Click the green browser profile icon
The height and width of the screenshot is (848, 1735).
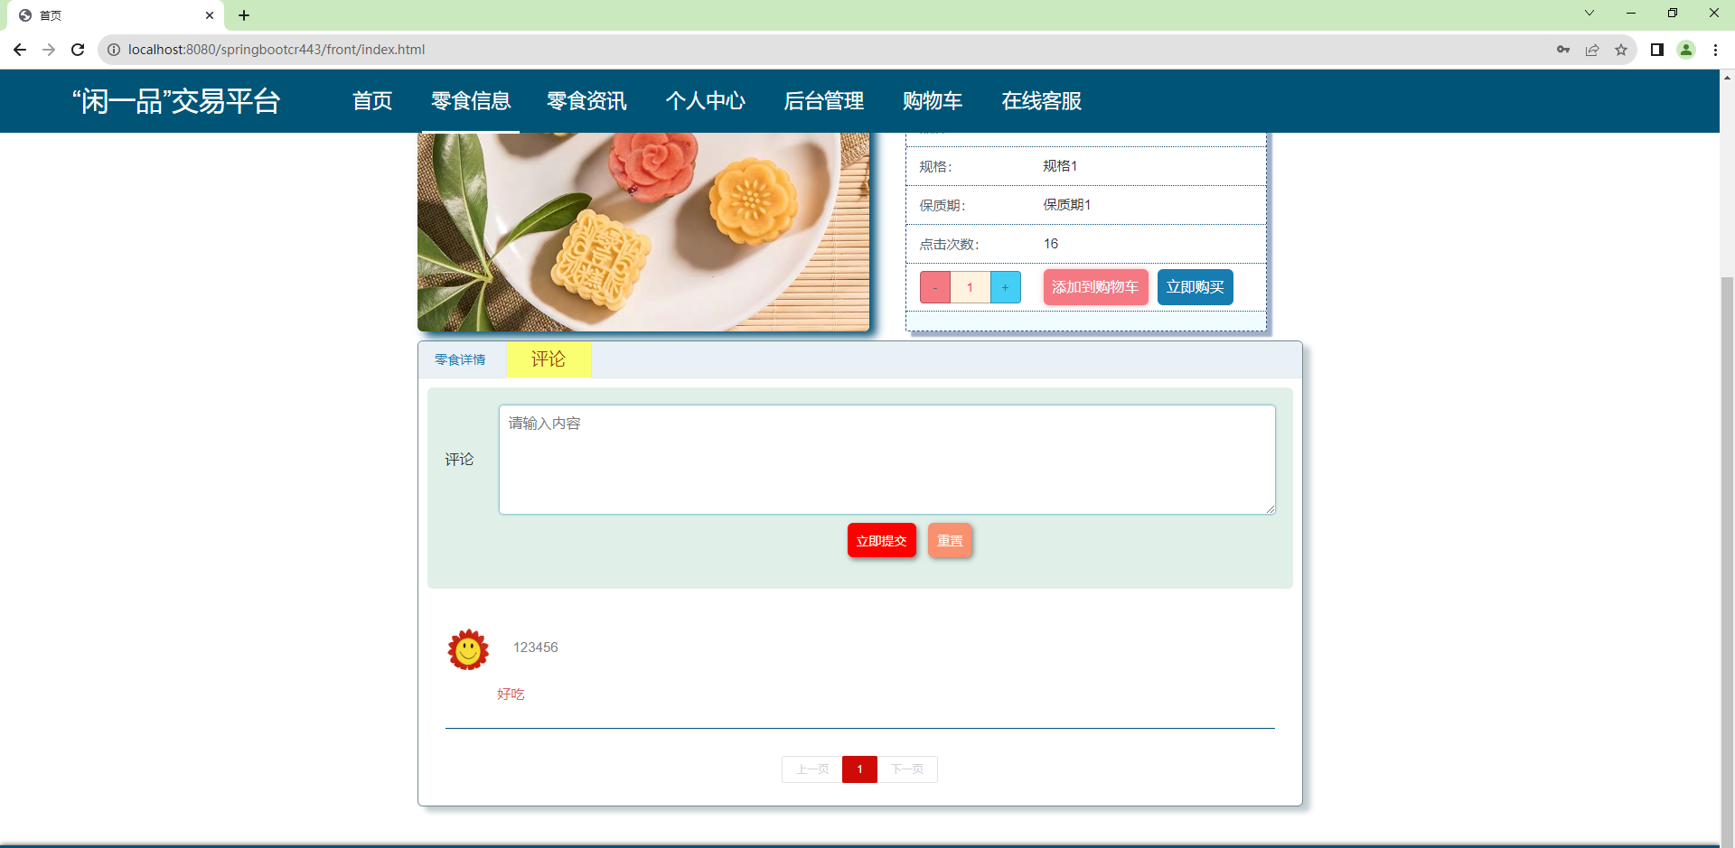1687,50
